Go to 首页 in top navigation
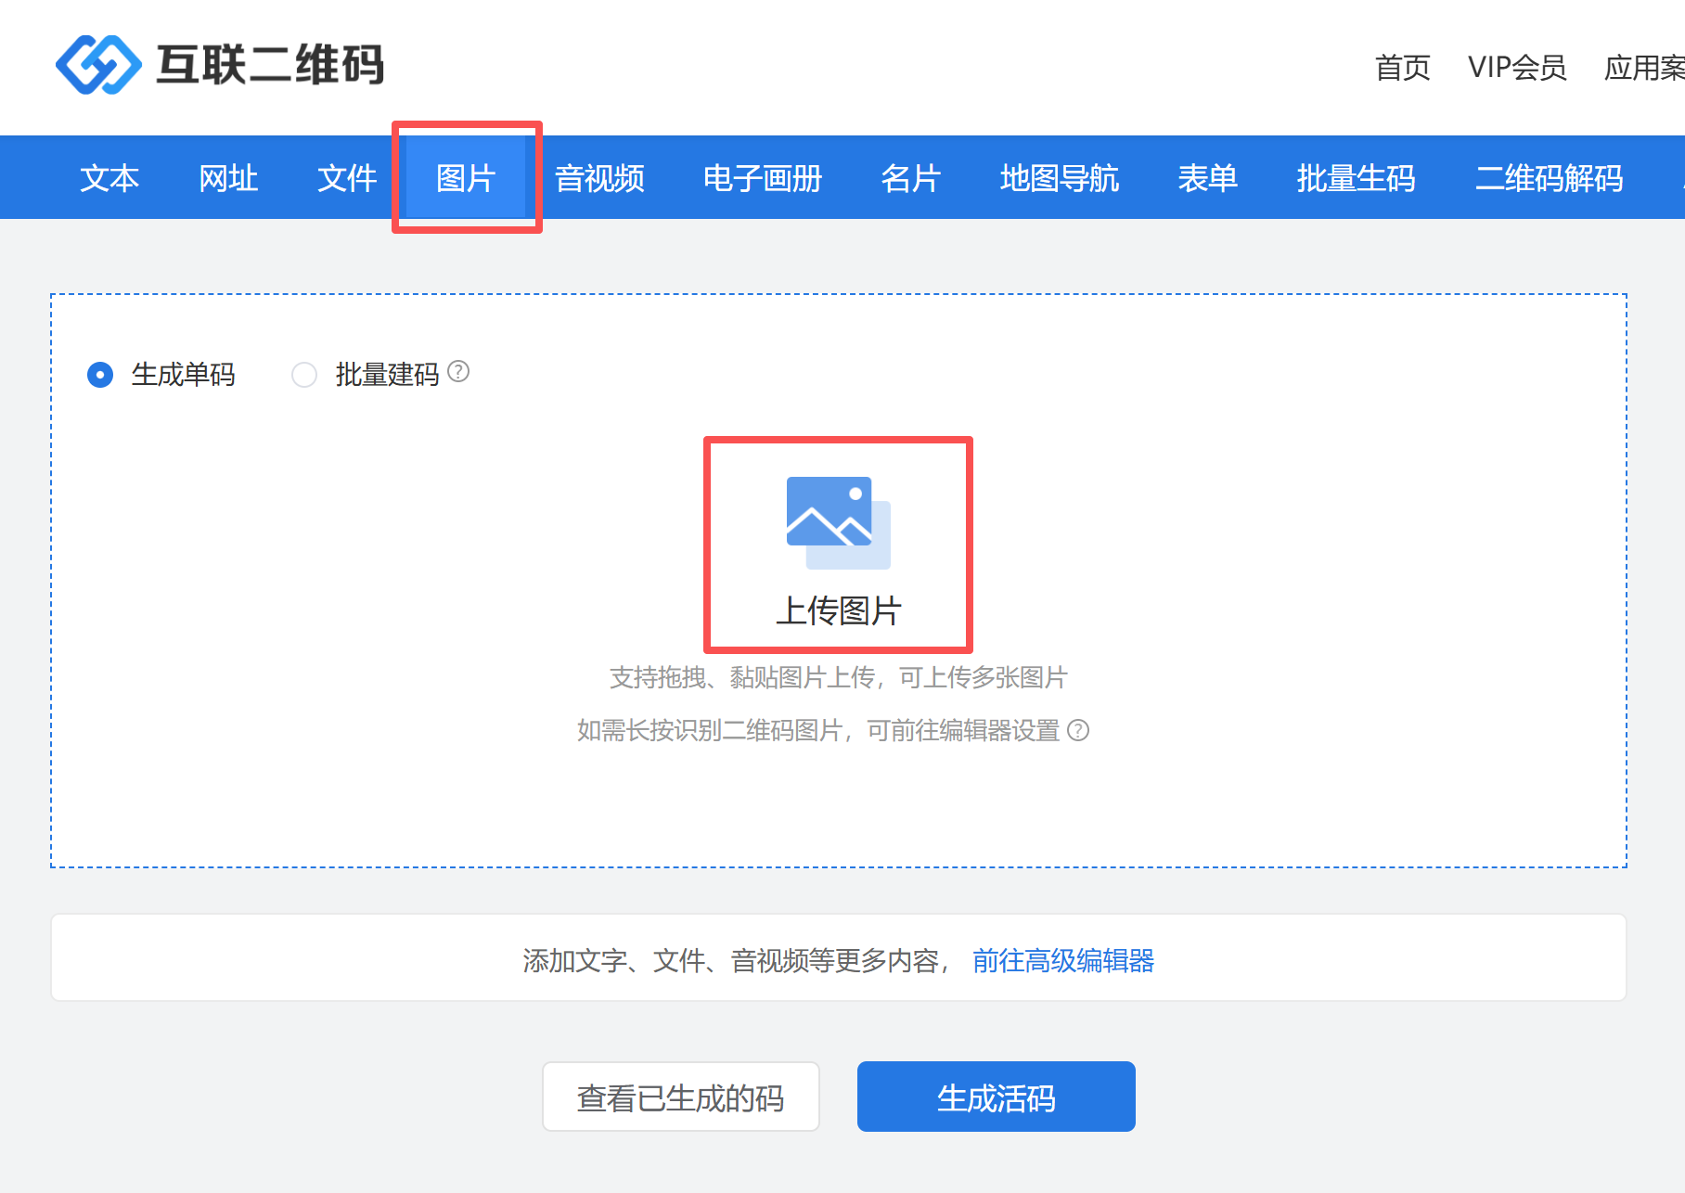Viewport: 1685px width, 1193px height. pos(1402,68)
